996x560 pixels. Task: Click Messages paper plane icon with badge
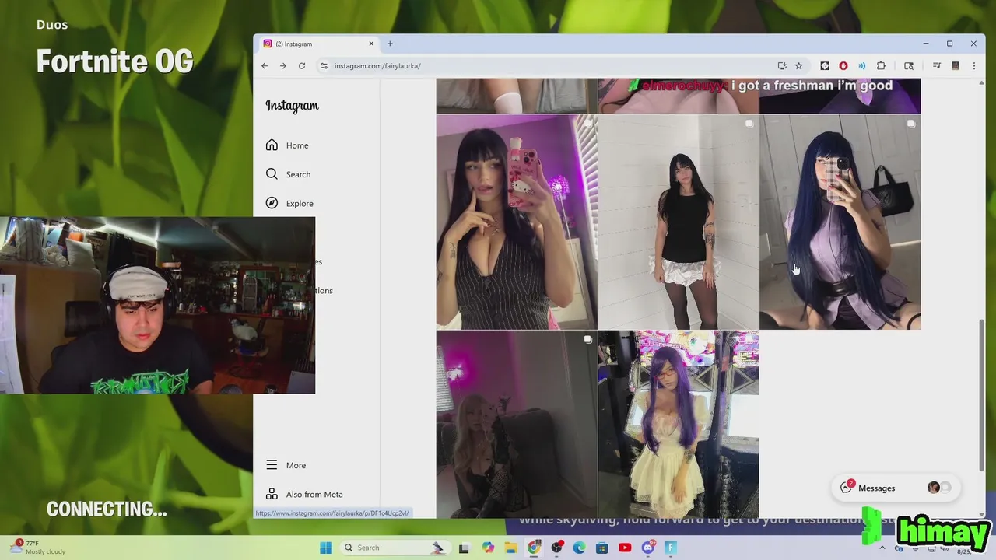847,488
